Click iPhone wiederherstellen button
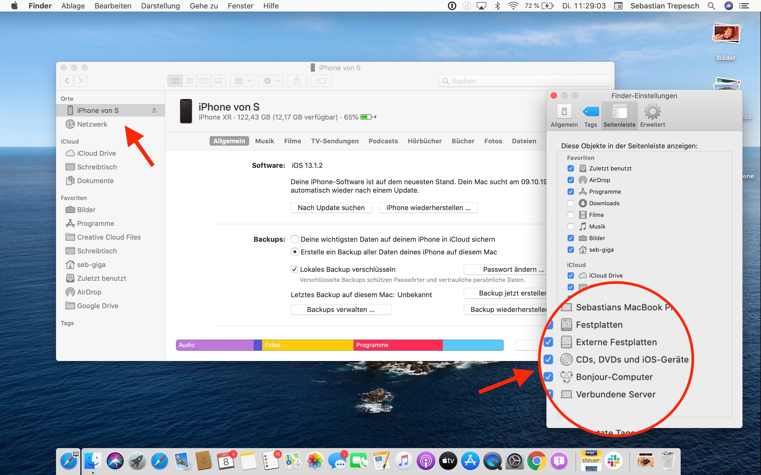The height and width of the screenshot is (475, 761). pyautogui.click(x=428, y=208)
